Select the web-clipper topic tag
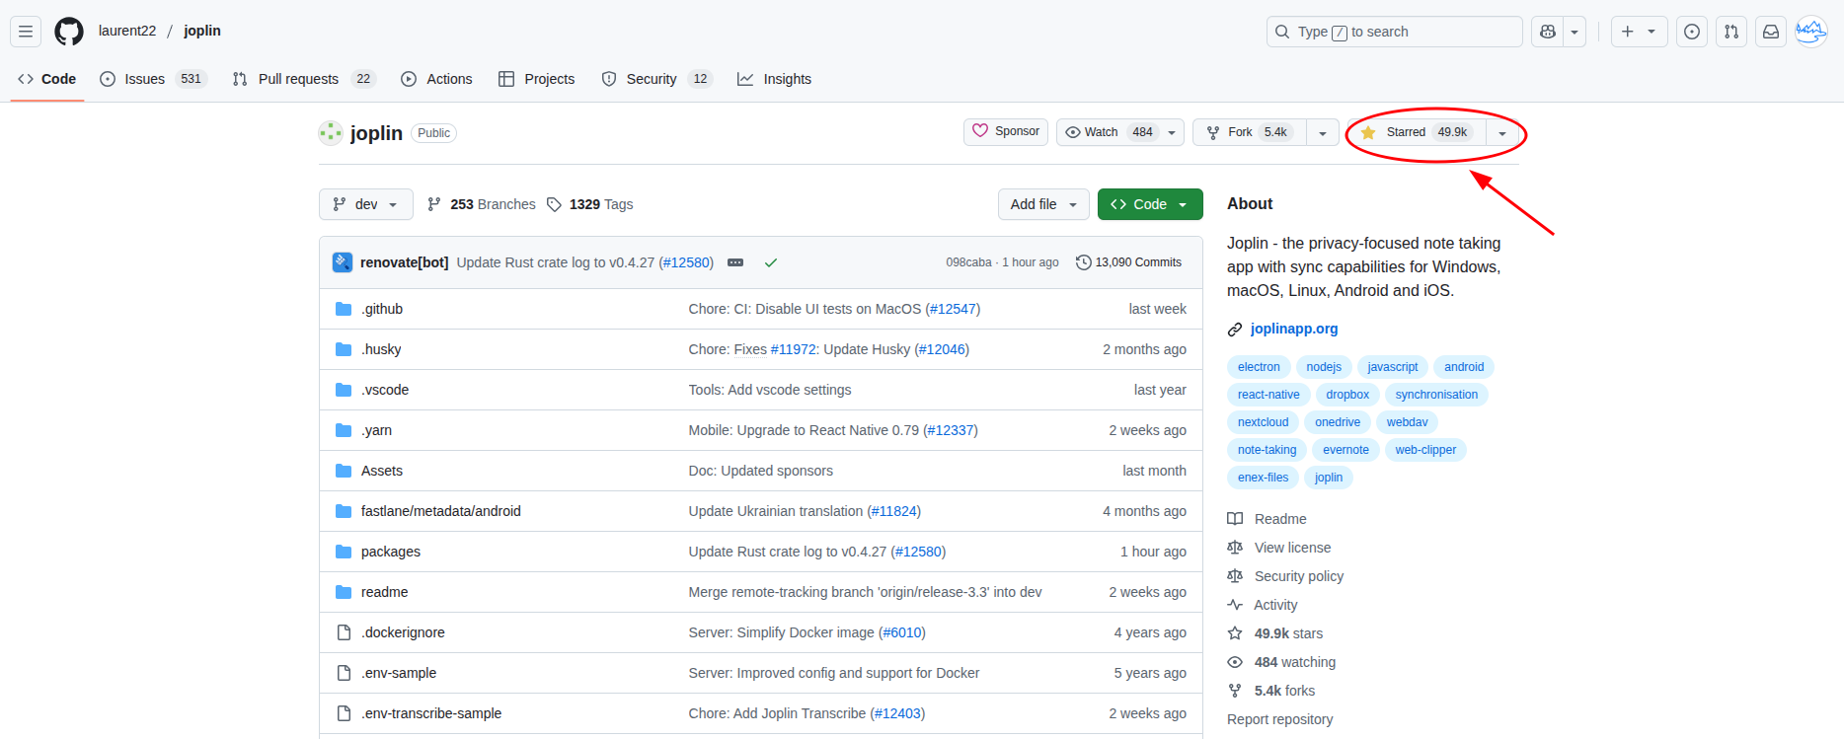The height and width of the screenshot is (739, 1844). (1425, 450)
